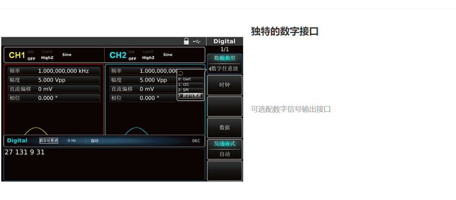Click the heading 独特的数字接口

click(x=285, y=31)
